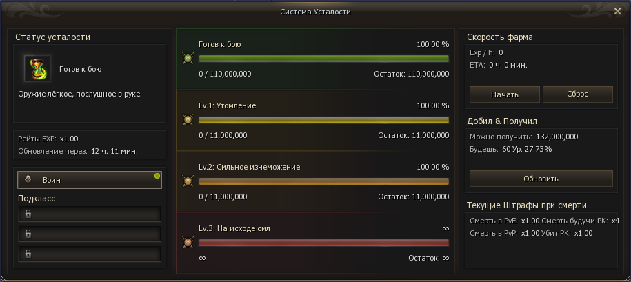
Task: Click the lock icon in first subclass slot
Action: [28, 214]
